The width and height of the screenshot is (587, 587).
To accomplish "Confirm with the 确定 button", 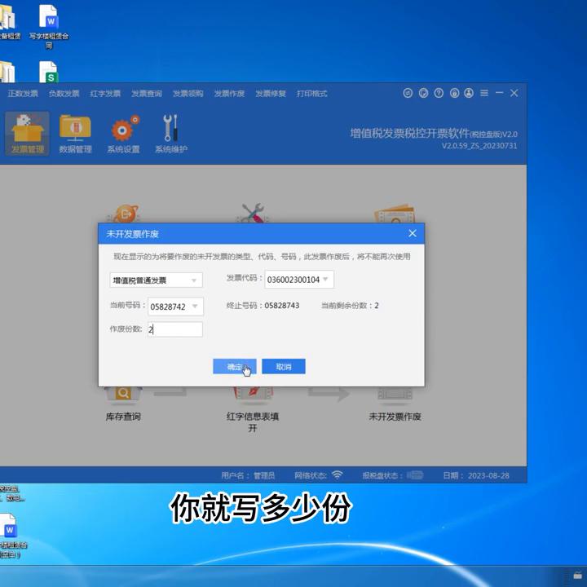I will pyautogui.click(x=235, y=366).
